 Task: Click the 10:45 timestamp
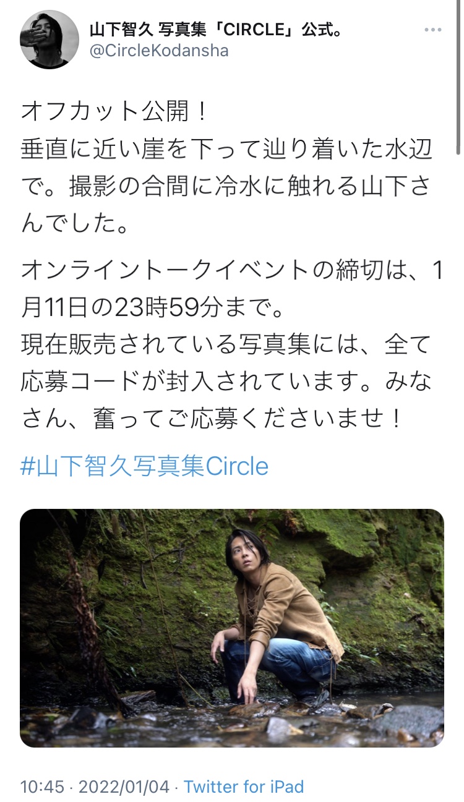[x=42, y=787]
